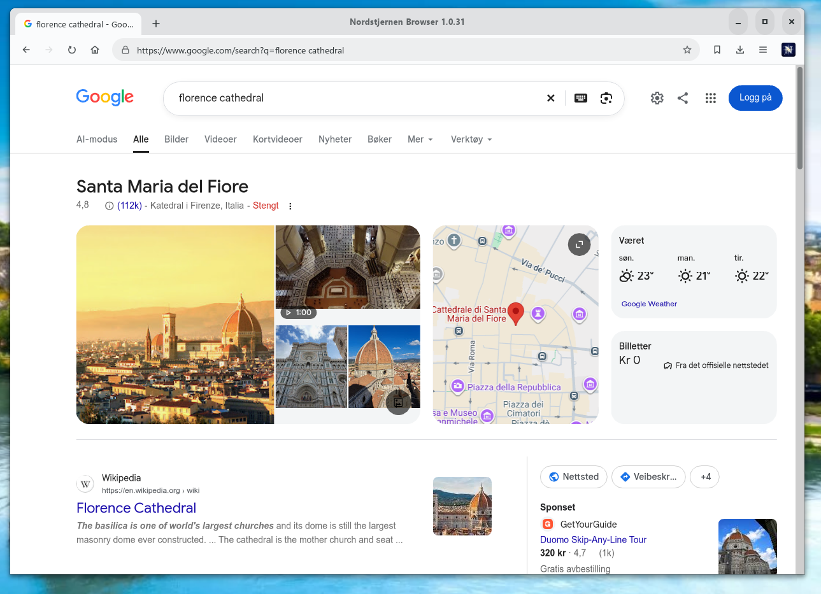Open the large Florence skyline photo

pyautogui.click(x=175, y=325)
